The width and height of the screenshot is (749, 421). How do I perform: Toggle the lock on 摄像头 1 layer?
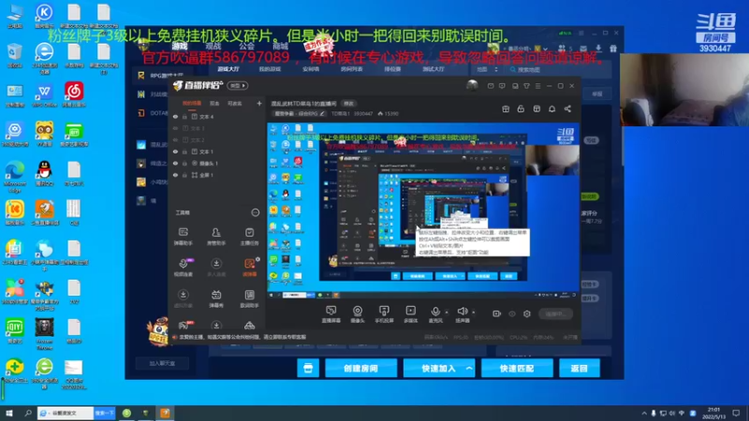point(184,163)
